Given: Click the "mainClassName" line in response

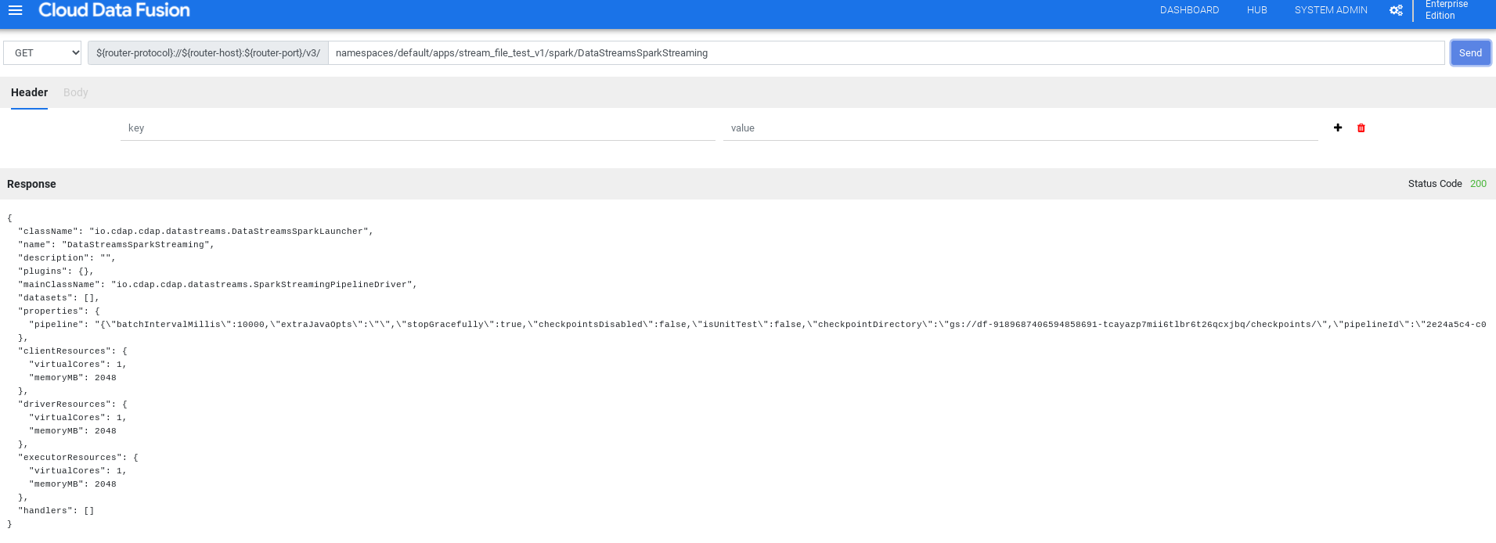Looking at the screenshot, I should click(x=218, y=285).
